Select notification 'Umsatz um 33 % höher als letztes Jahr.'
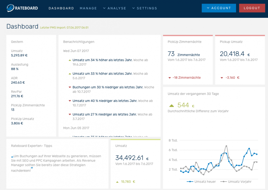268x190 pixels. pyautogui.click(x=102, y=74)
